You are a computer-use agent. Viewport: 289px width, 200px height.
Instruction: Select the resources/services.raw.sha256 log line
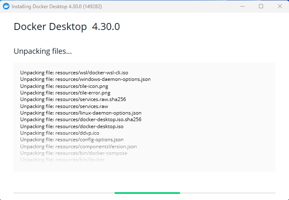pos(73,99)
